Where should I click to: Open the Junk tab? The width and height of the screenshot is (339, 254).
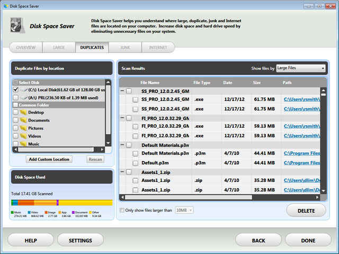[125, 48]
